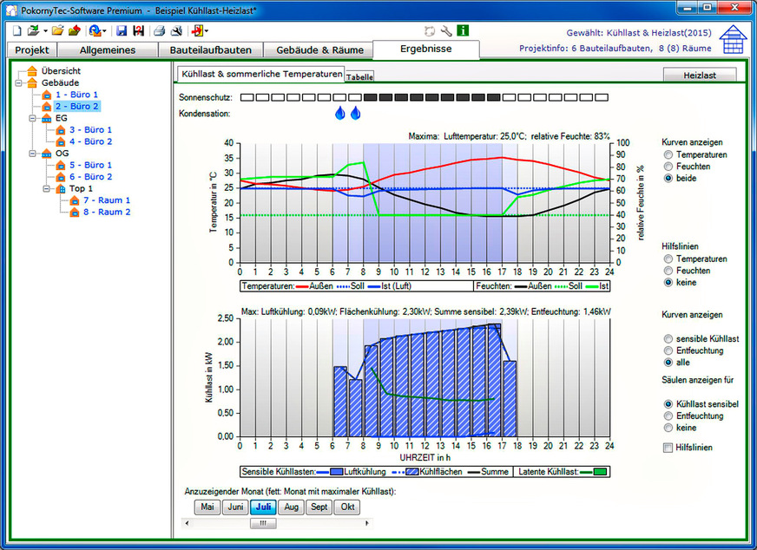The image size is (757, 550).
Task: Click the wrench settings icon
Action: (446, 30)
